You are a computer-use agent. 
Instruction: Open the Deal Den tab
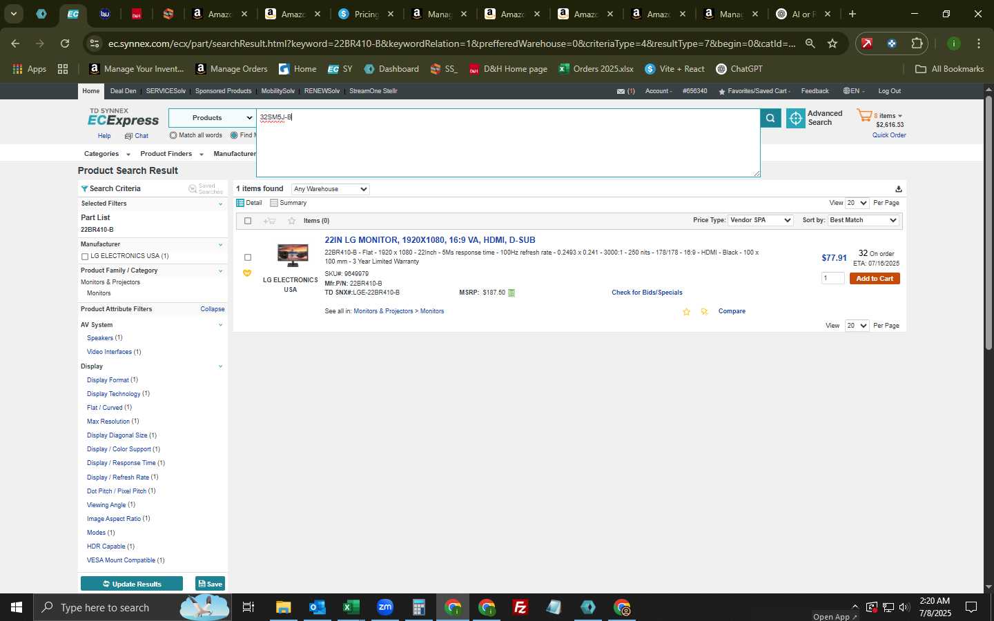click(x=123, y=91)
